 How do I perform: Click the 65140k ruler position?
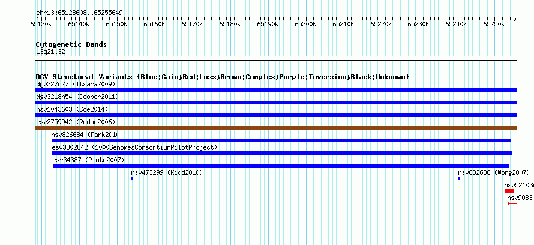click(x=79, y=24)
